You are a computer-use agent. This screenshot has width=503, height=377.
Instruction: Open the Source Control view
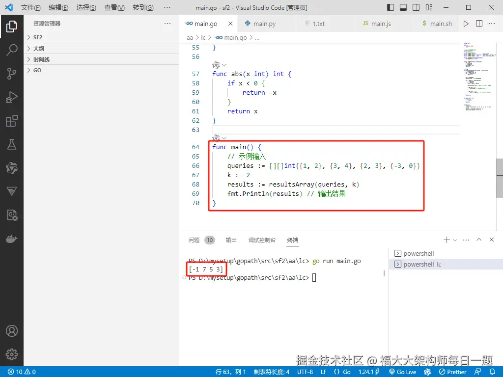coord(12,74)
